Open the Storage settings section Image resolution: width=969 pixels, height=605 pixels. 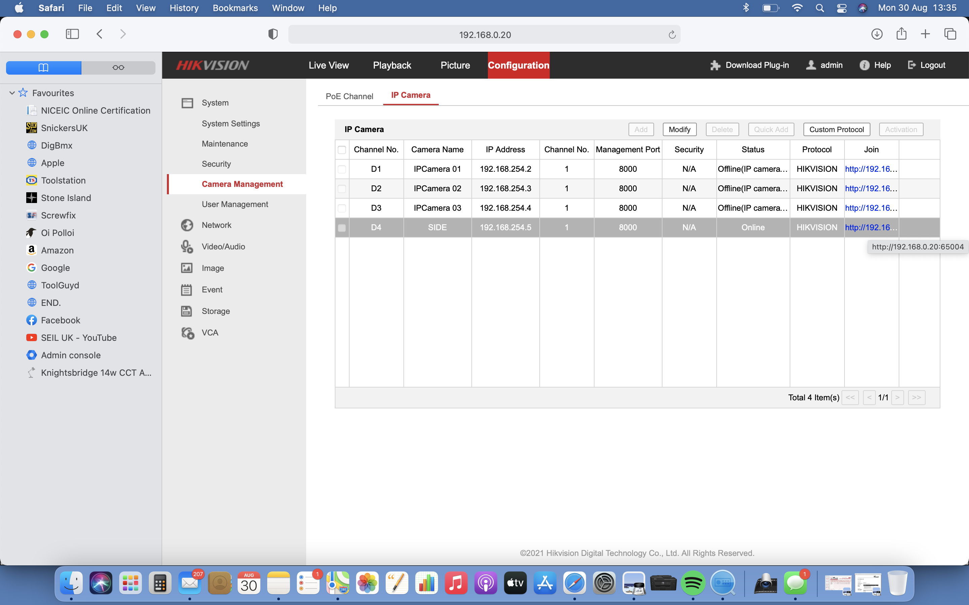pos(216,311)
